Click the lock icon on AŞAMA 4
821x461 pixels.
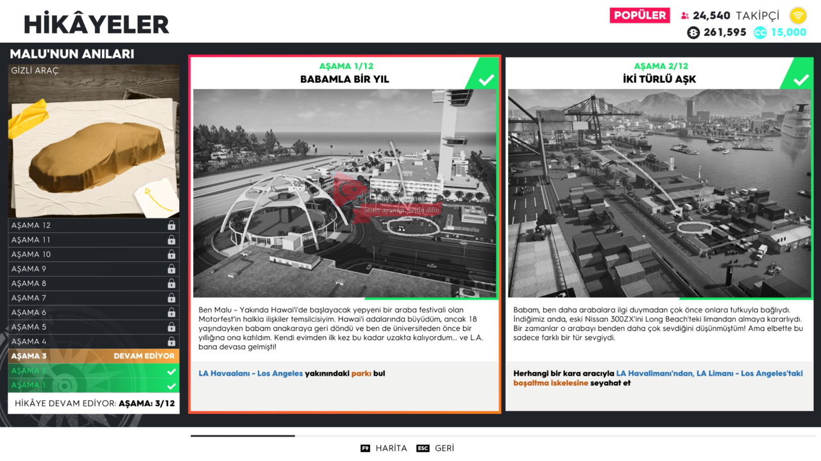click(x=171, y=341)
